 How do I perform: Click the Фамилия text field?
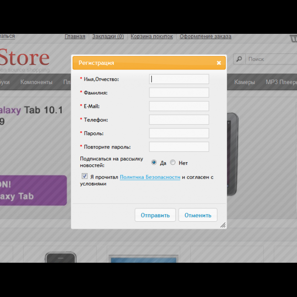click(x=179, y=93)
